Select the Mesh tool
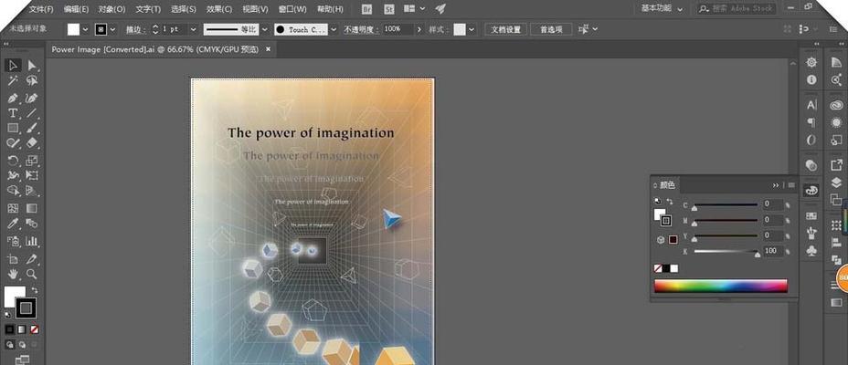The image size is (848, 365). (x=13, y=208)
